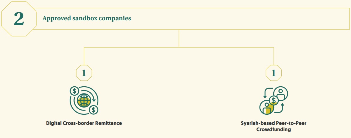Click the large octagon number 2 badge
351x138 pixels.
coord(19,19)
